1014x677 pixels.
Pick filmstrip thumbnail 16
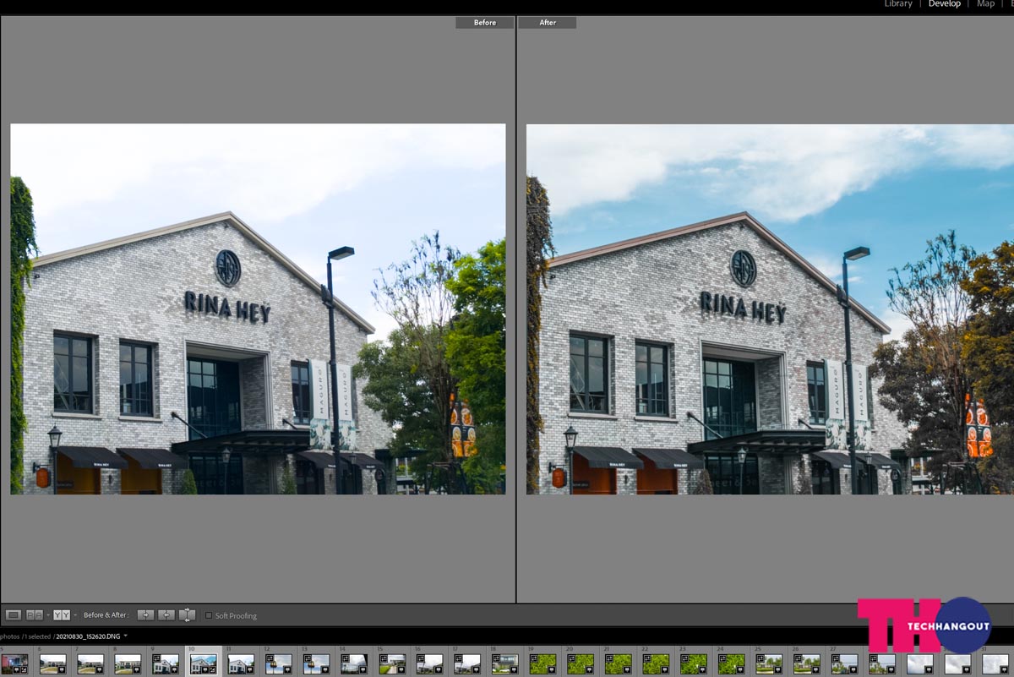coord(430,663)
